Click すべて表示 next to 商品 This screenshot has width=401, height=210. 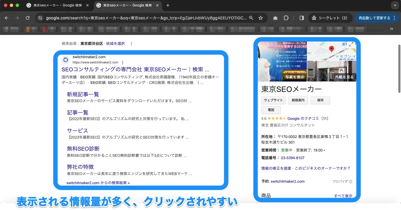(x=343, y=196)
